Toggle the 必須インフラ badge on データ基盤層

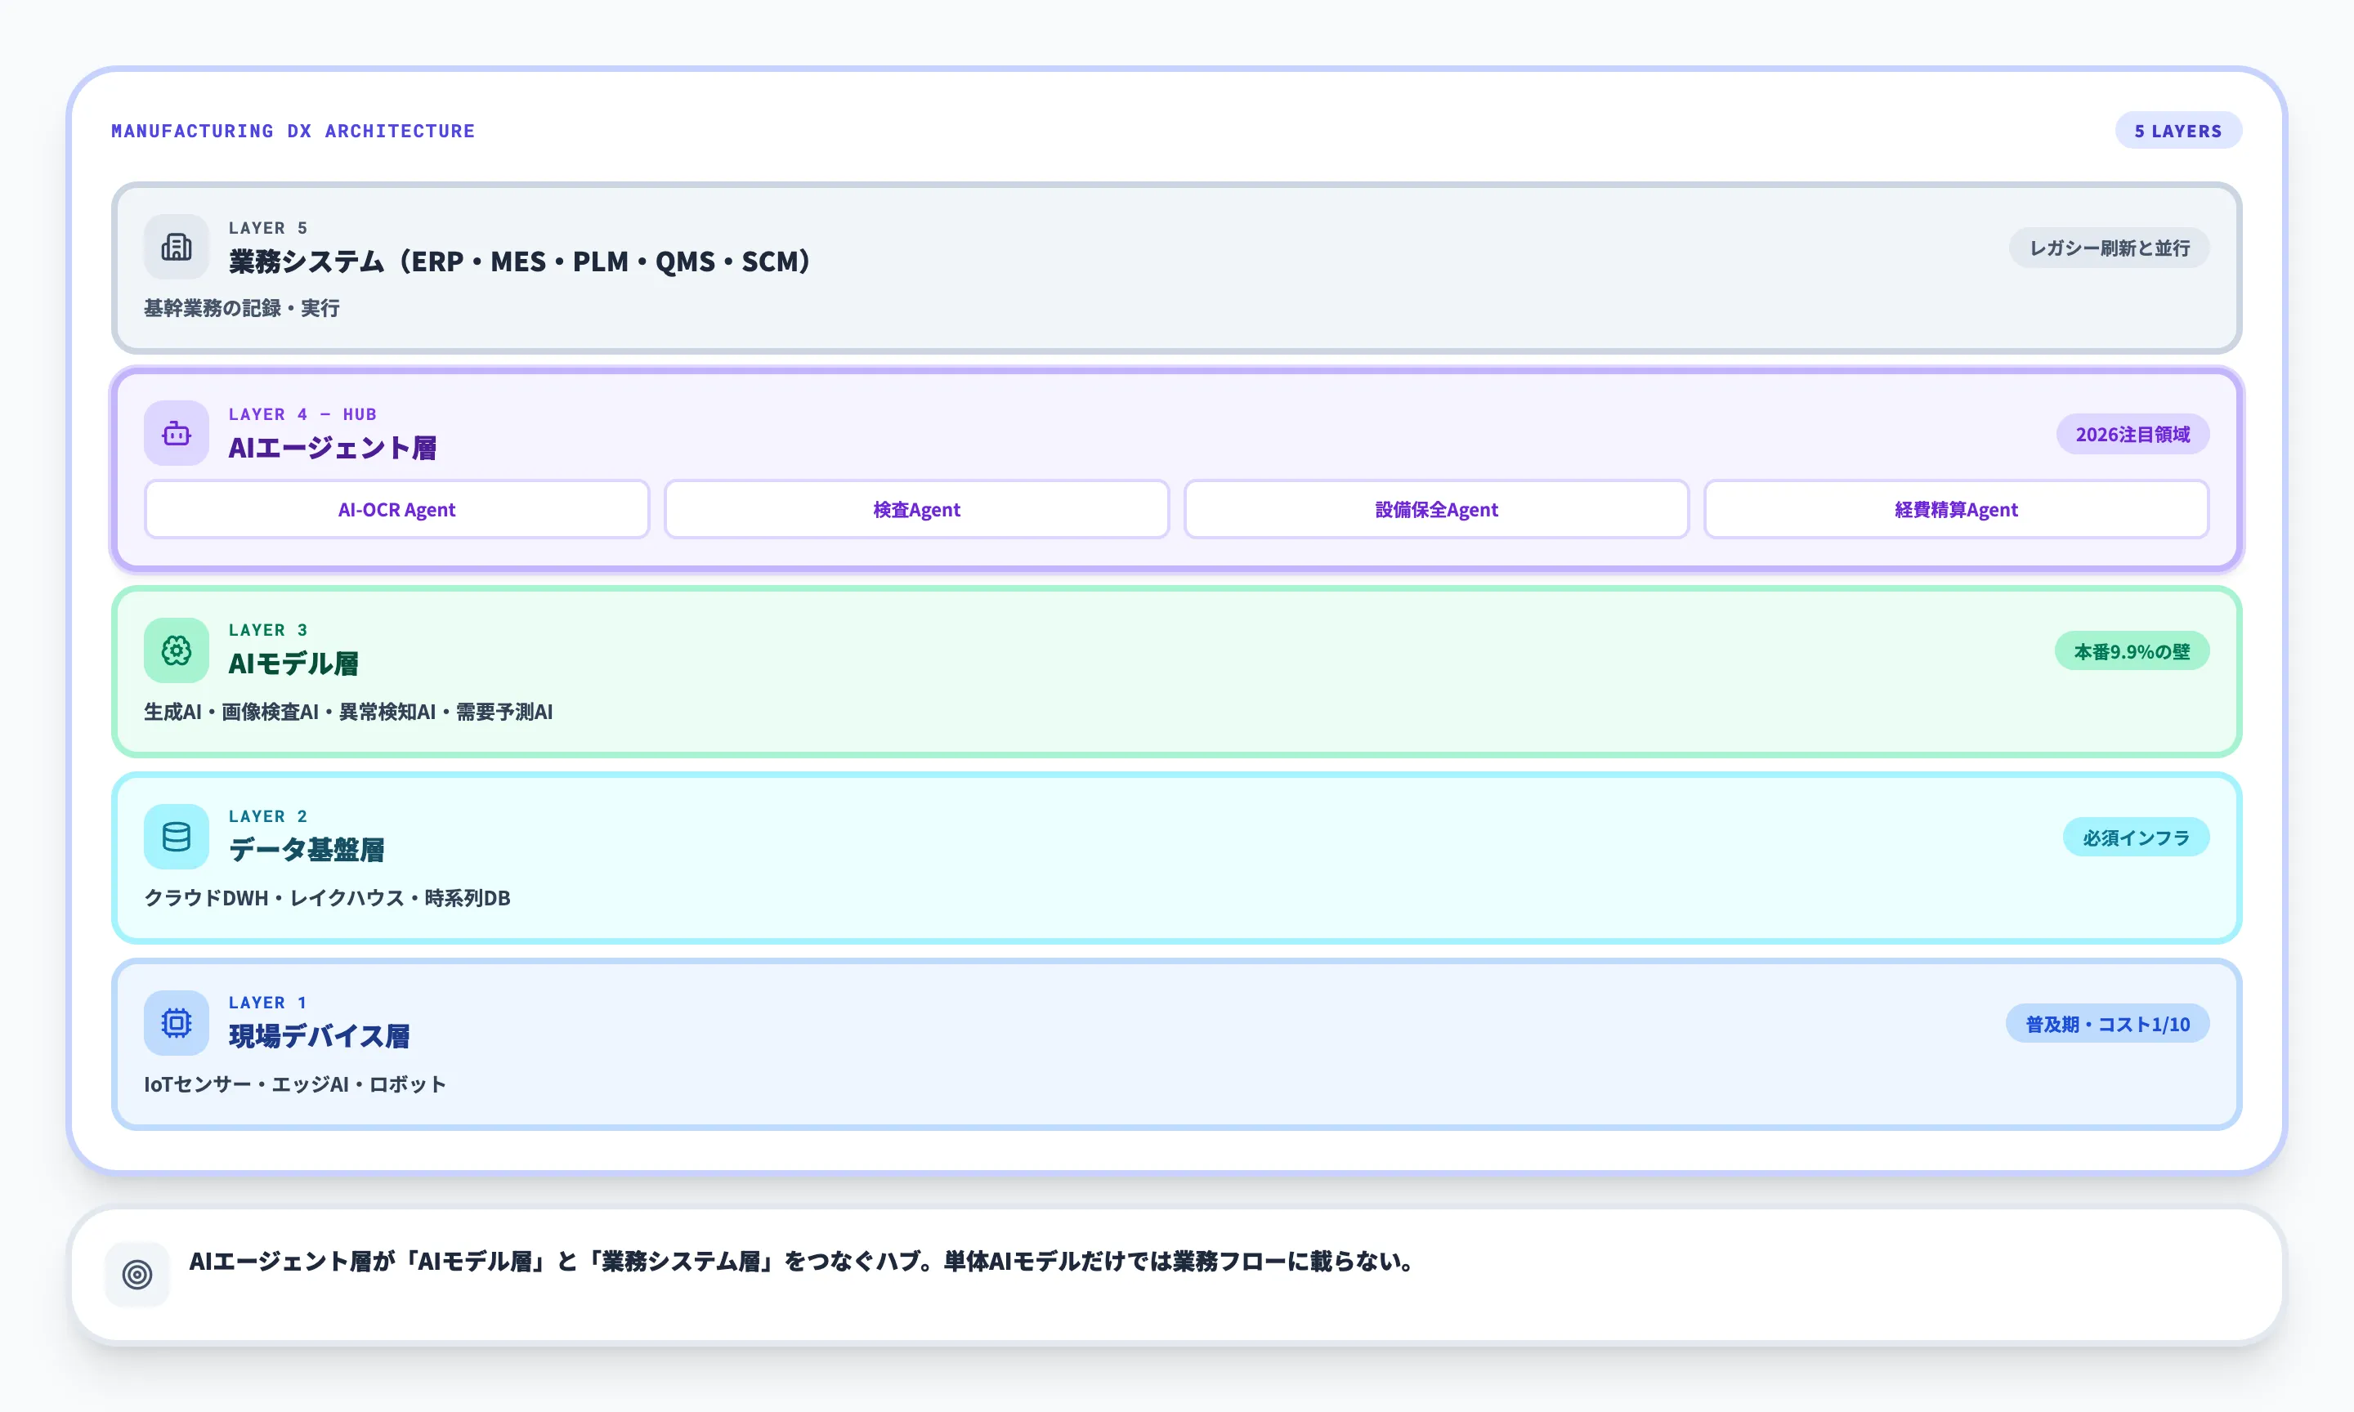coord(2136,837)
